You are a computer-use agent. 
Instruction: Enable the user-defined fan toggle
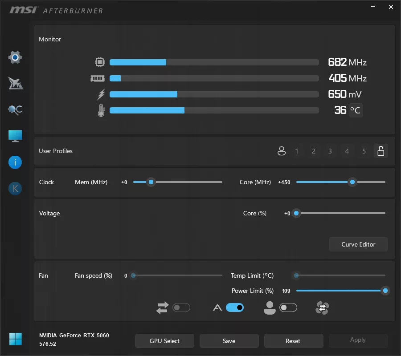[288, 307]
